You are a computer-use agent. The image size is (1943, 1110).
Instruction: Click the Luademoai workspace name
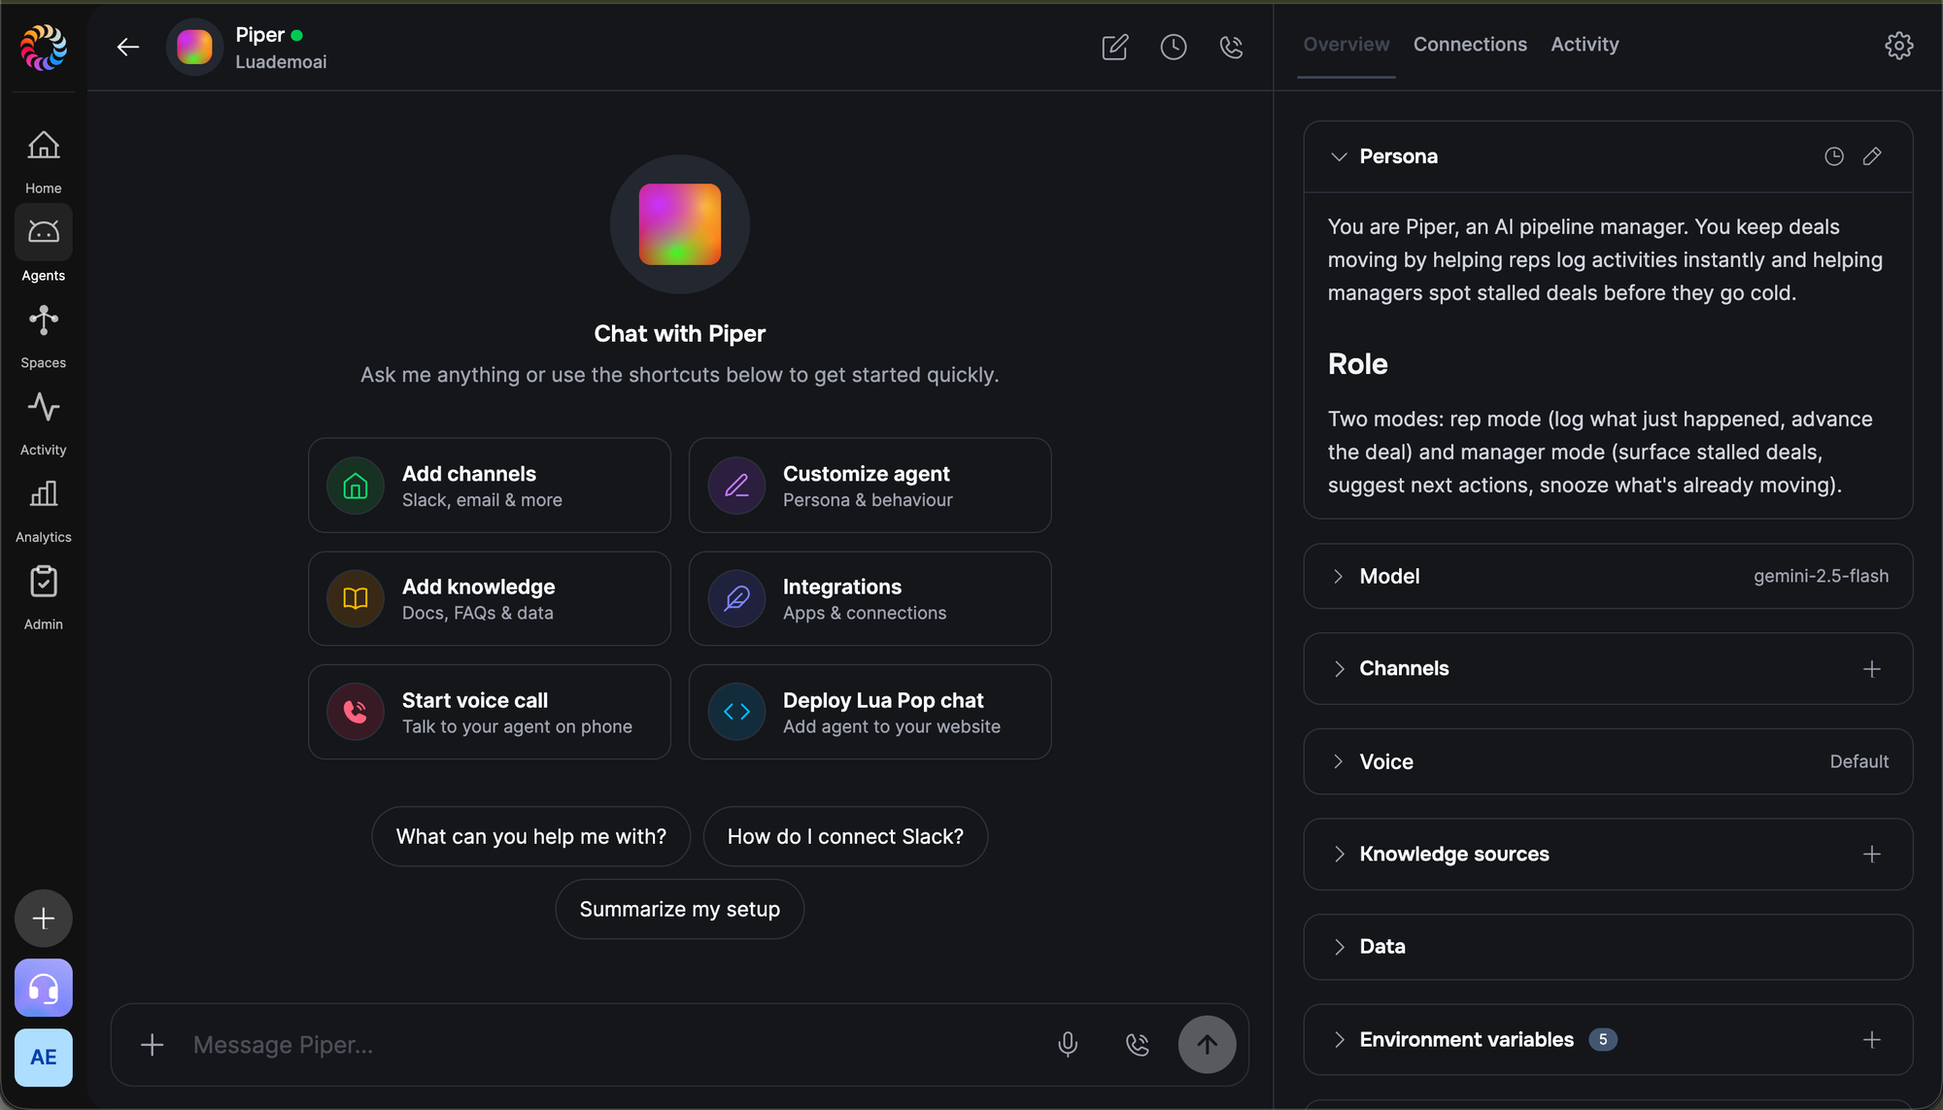point(281,62)
